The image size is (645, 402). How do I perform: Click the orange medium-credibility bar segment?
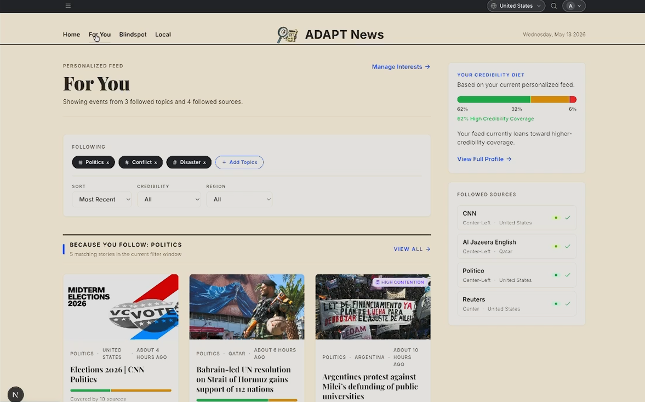click(550, 99)
